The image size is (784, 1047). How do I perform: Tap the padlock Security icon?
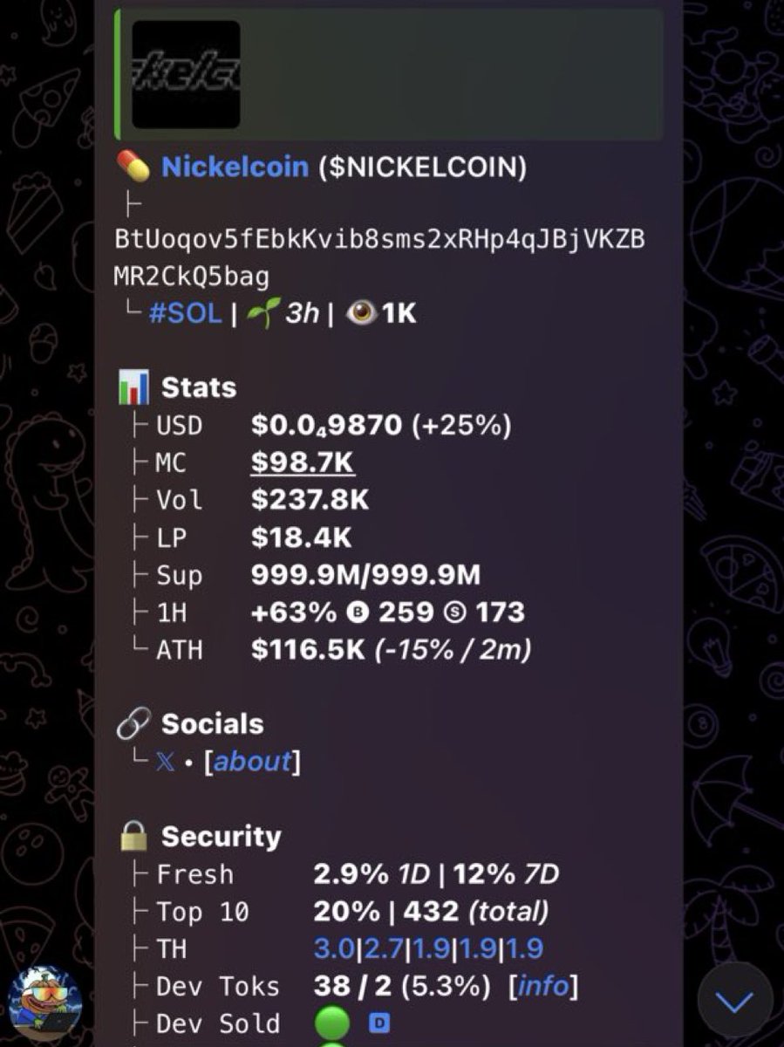(x=133, y=837)
